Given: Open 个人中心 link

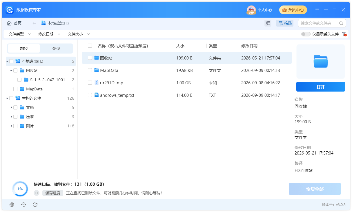Looking at the screenshot, I should [x=265, y=10].
